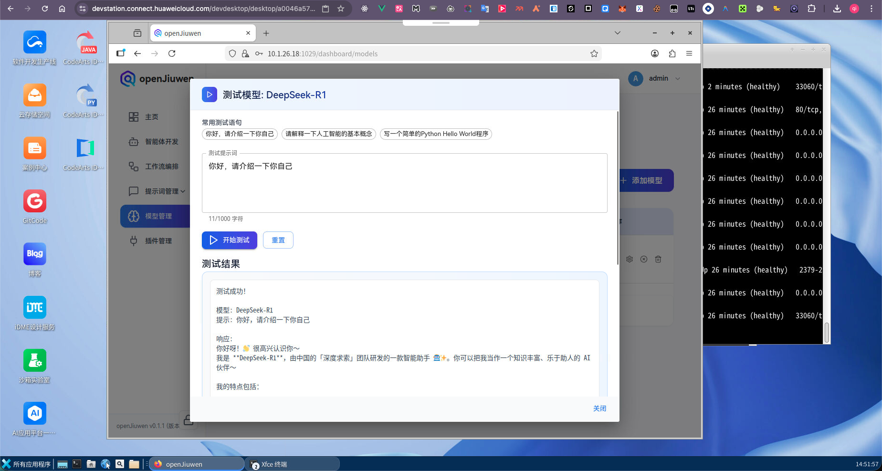Image resolution: width=882 pixels, height=471 pixels.
Task: Open the outer Chrome three-dot menu
Action: pos(871,9)
